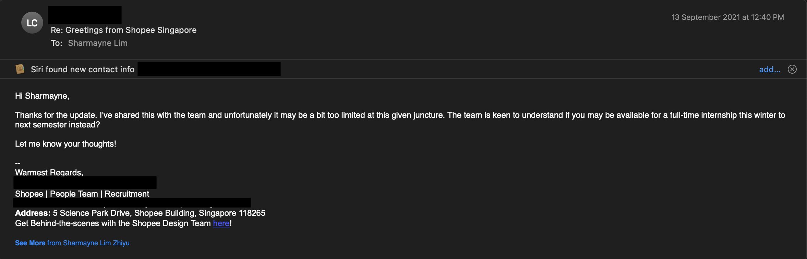Image resolution: width=807 pixels, height=259 pixels.
Task: Click the bold "Address:" label
Action: point(33,213)
